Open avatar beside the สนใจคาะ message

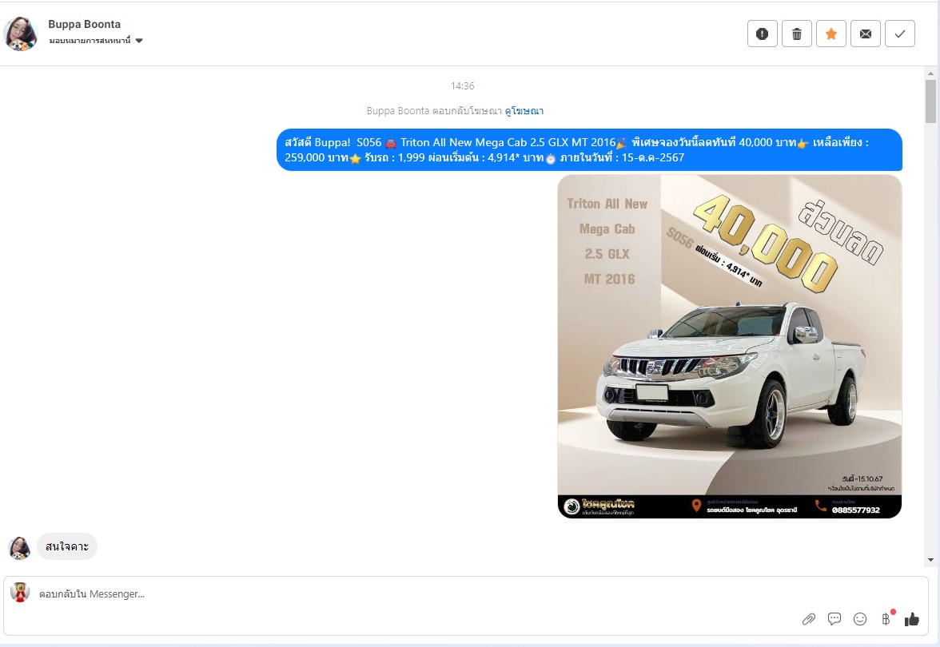point(19,548)
